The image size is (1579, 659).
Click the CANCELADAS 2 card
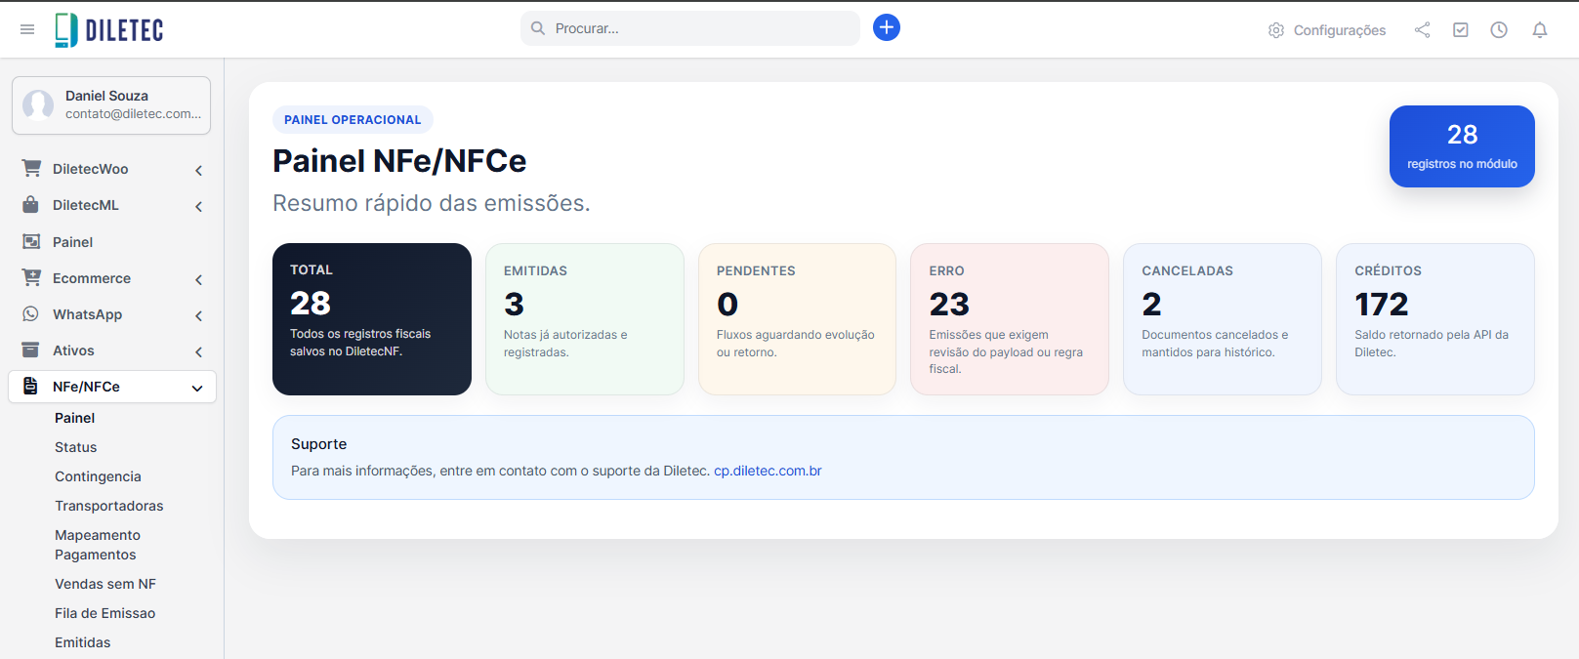coord(1223,319)
